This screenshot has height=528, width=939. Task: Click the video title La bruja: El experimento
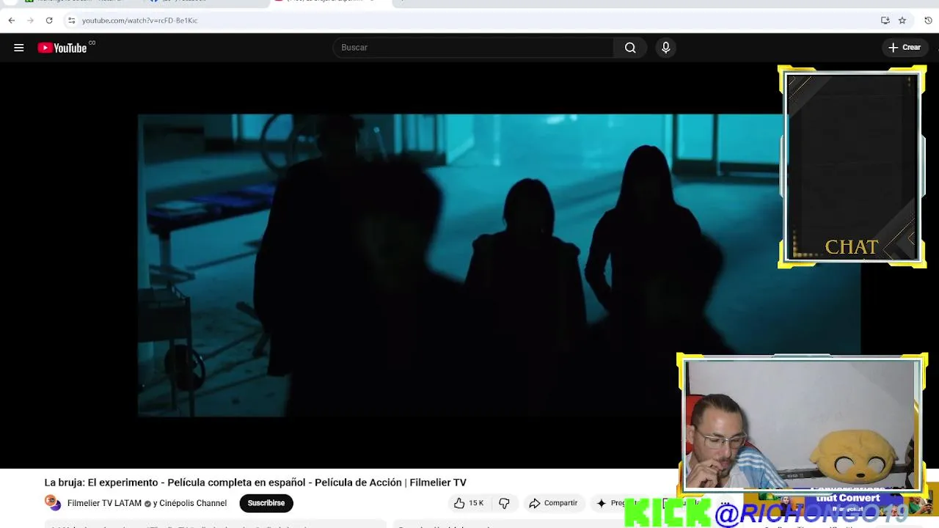[x=255, y=483]
